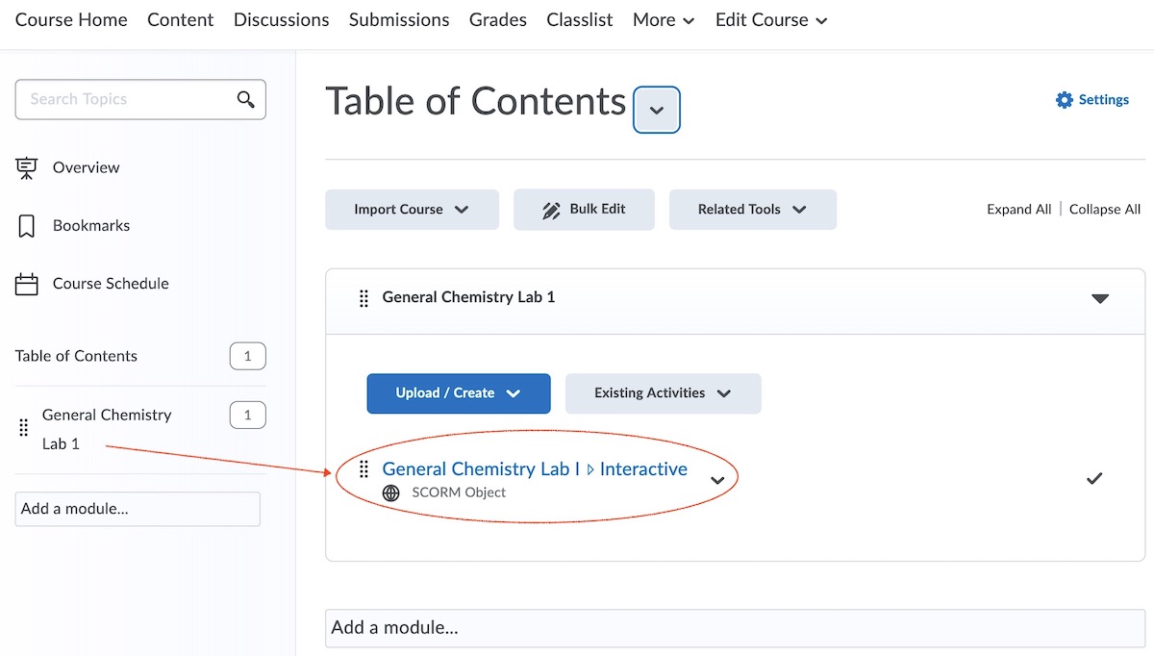This screenshot has height=656, width=1154.
Task: Click the Course Schedule calendar icon
Action: point(27,285)
